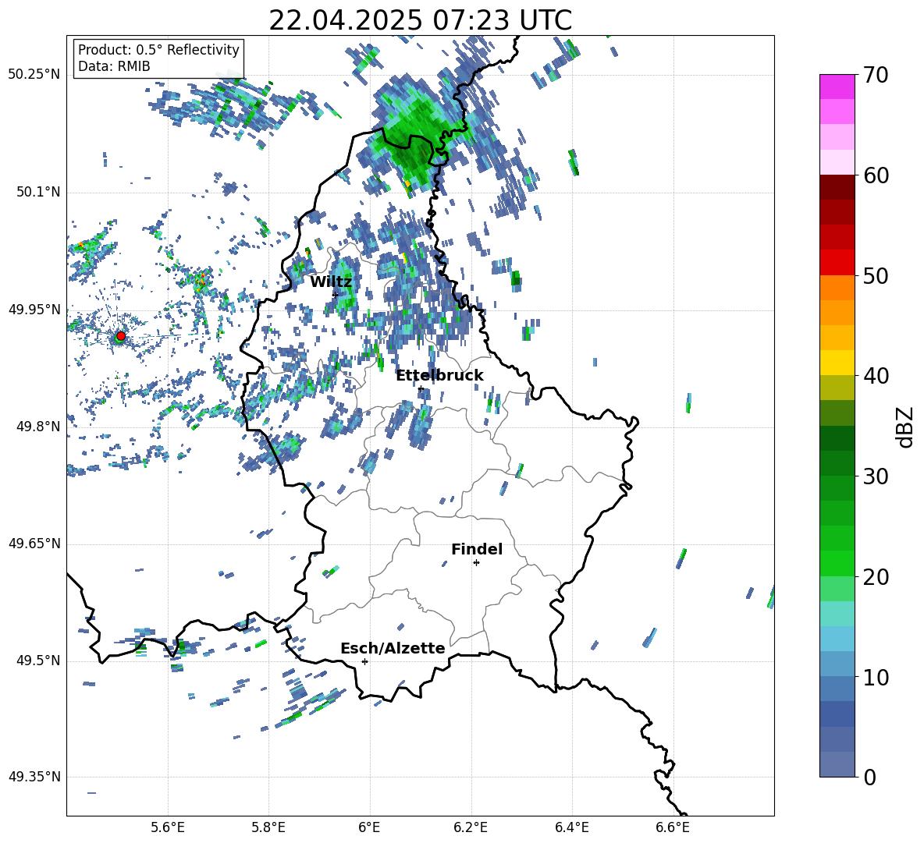Click the Data: RMIB text
924x843 pixels.
pos(114,66)
